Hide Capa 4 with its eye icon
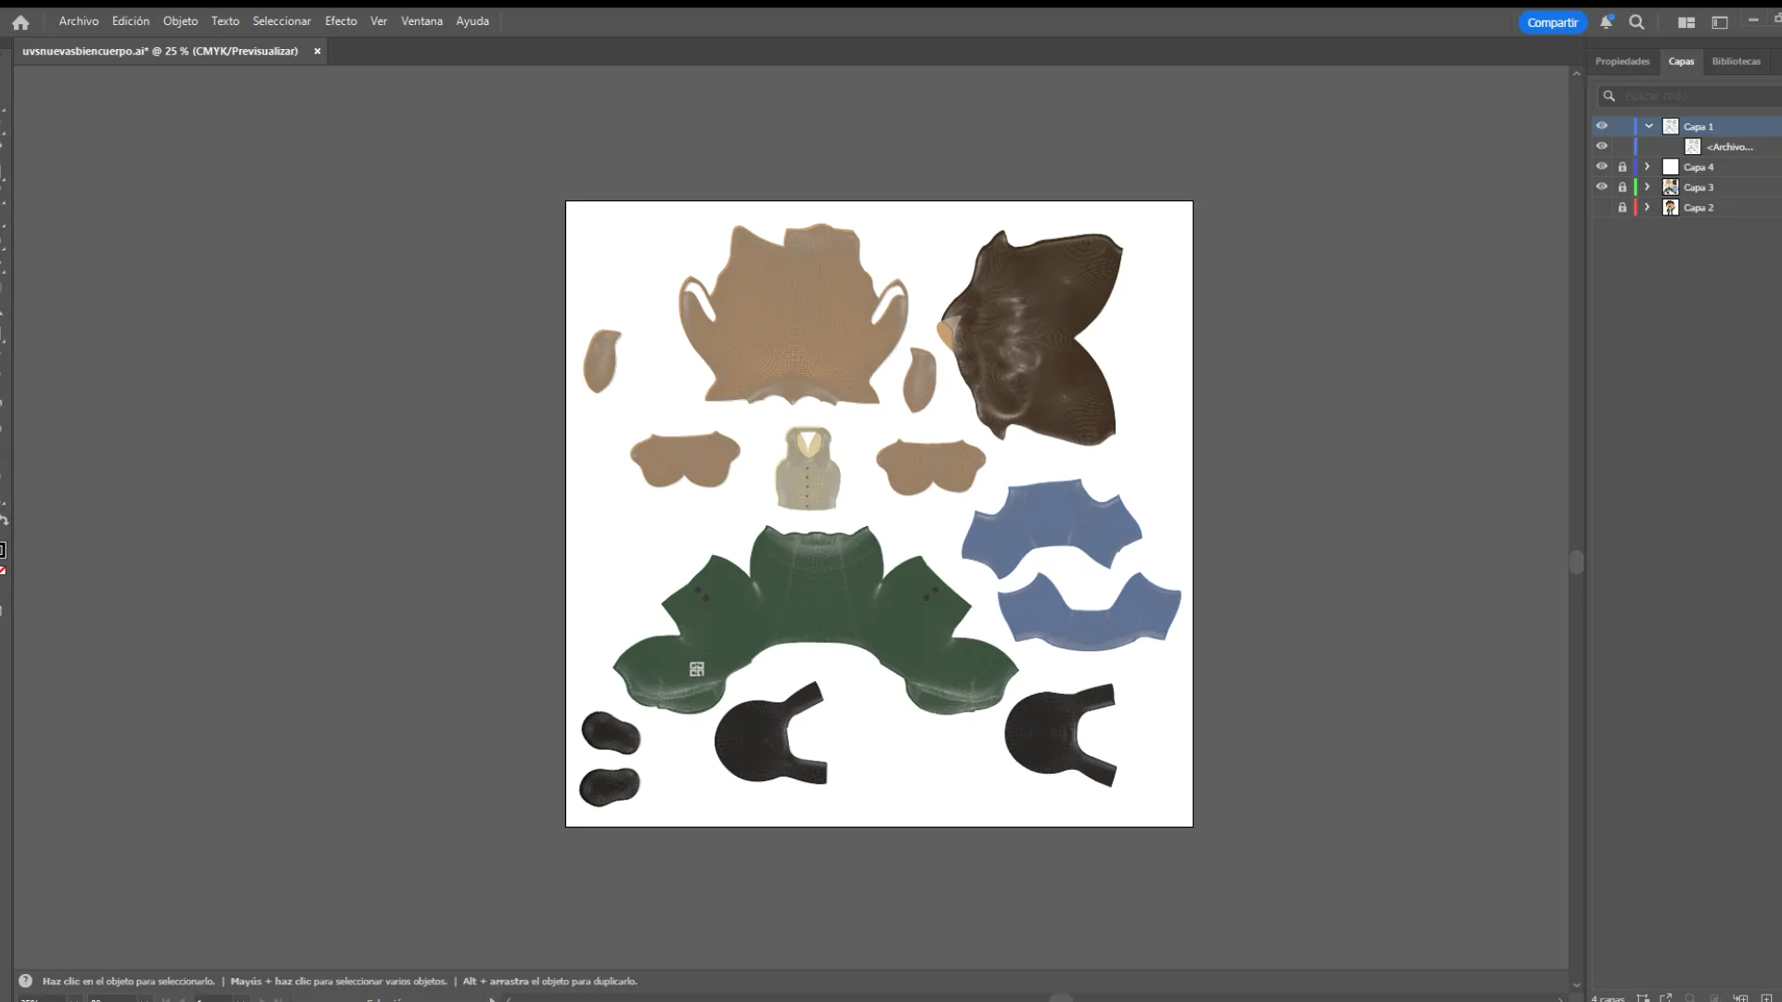Viewport: 1782px width, 1002px height. pos(1602,167)
